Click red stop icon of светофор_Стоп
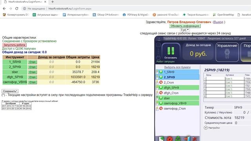The width and height of the screenshot is (251, 141). (x=161, y=108)
